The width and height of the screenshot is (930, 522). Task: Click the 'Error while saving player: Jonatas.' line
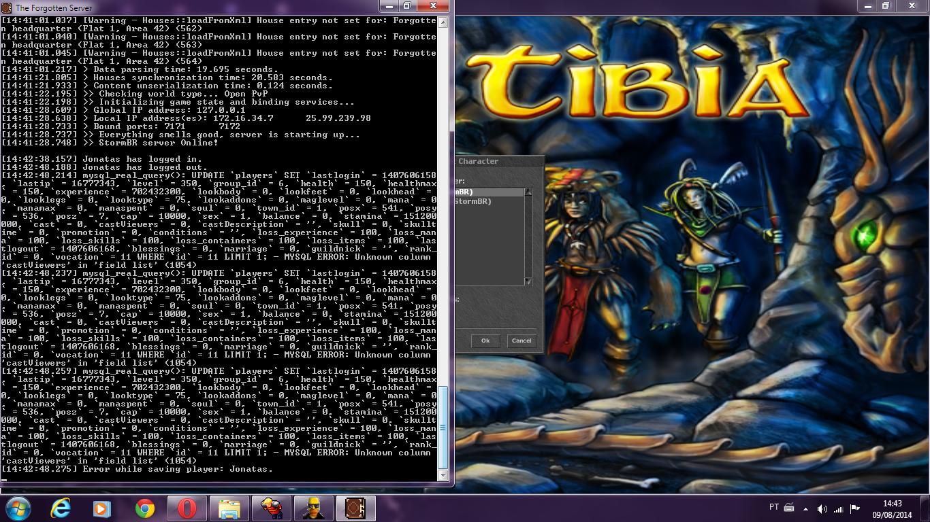[x=137, y=469]
